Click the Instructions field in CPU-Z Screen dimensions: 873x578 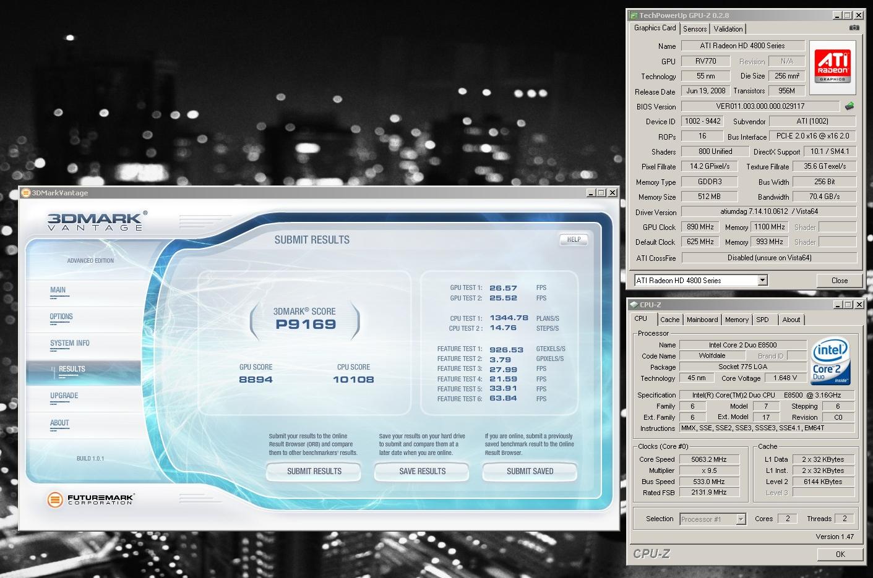(x=766, y=428)
